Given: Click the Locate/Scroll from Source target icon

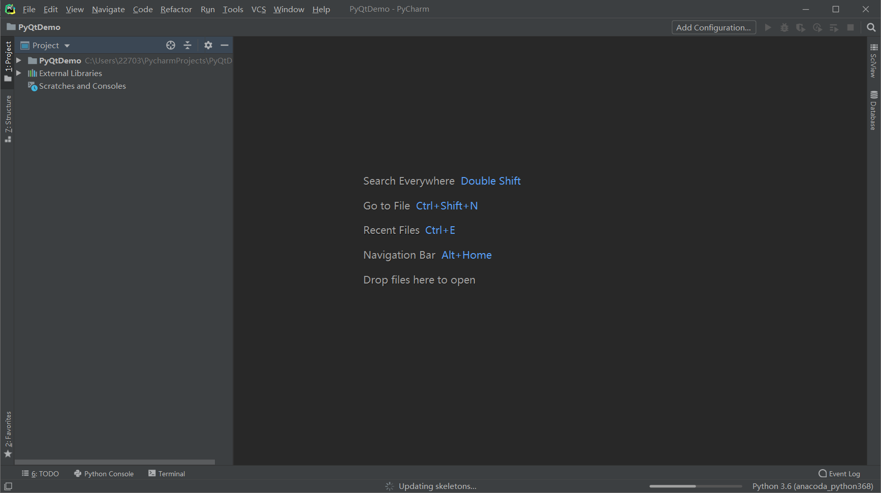Looking at the screenshot, I should pos(171,45).
